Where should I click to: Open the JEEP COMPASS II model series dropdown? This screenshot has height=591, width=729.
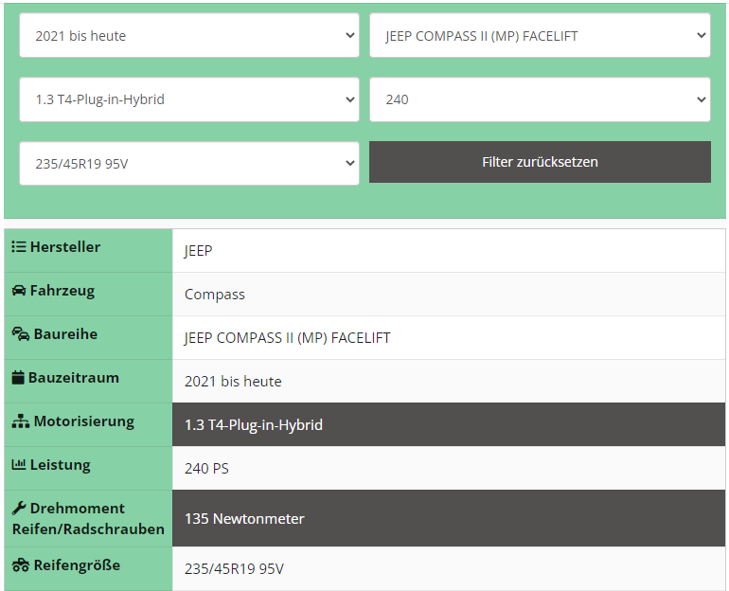(x=540, y=36)
